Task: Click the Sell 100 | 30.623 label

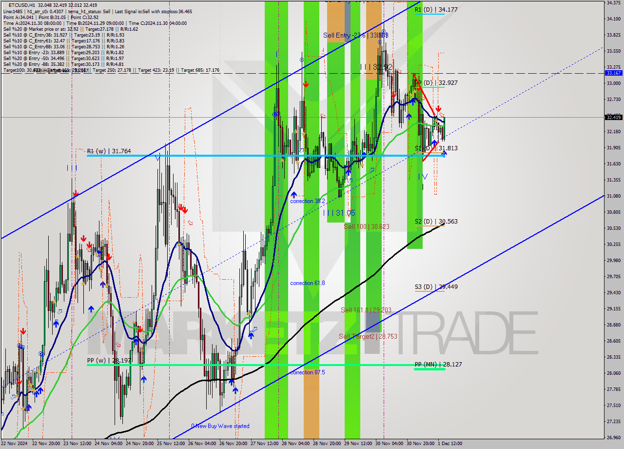Action: [x=367, y=226]
